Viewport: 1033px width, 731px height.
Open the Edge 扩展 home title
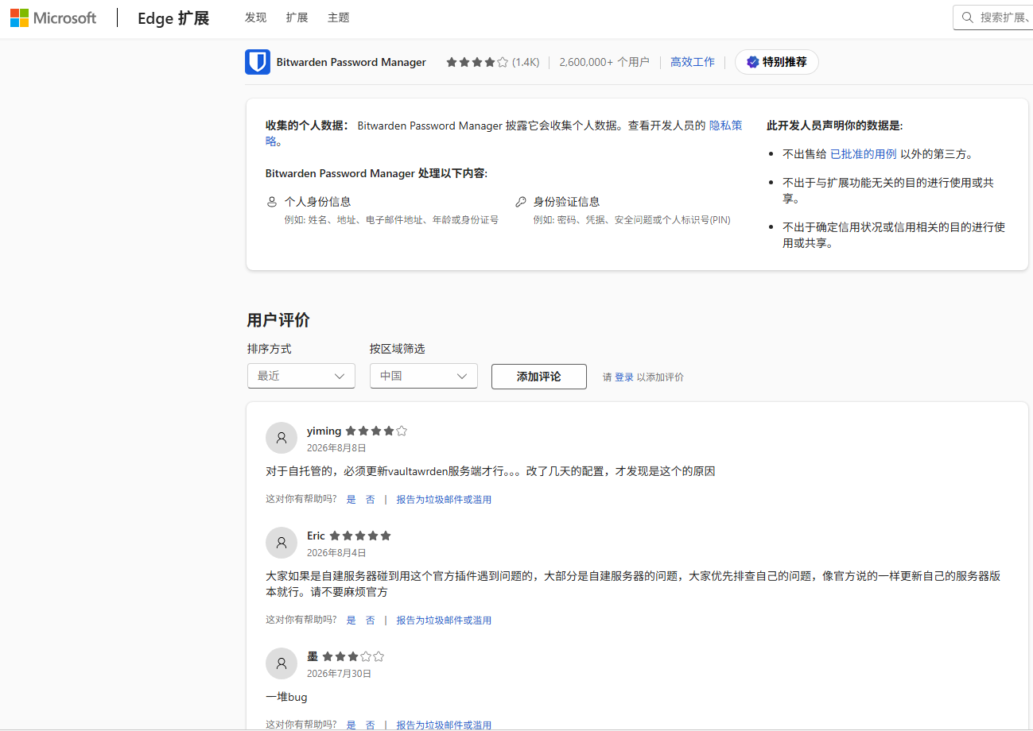[x=173, y=17]
